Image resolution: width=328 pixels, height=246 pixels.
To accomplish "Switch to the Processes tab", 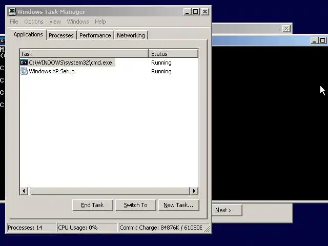I will pos(61,35).
